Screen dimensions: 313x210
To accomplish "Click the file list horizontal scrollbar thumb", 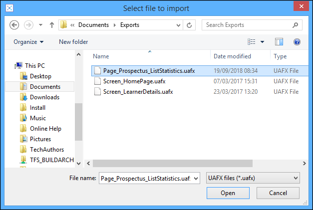I will pyautogui.click(x=173, y=163).
